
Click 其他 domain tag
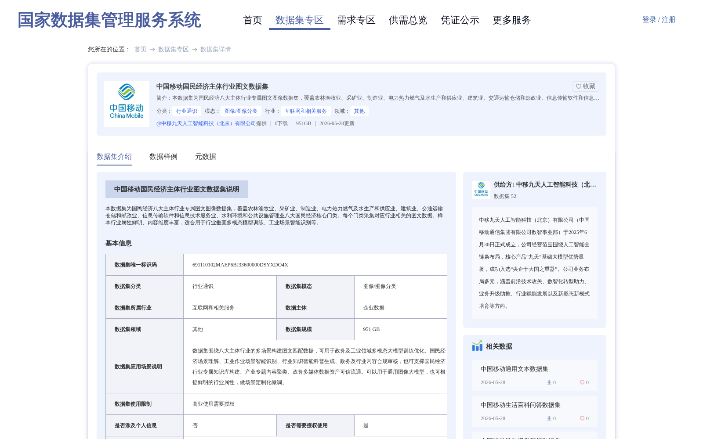(359, 111)
